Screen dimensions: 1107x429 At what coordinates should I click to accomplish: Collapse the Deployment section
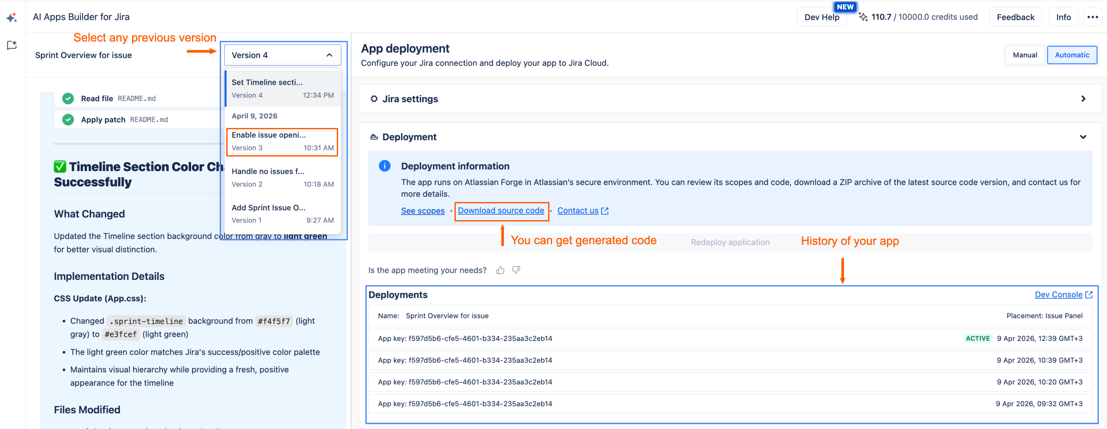click(1083, 137)
